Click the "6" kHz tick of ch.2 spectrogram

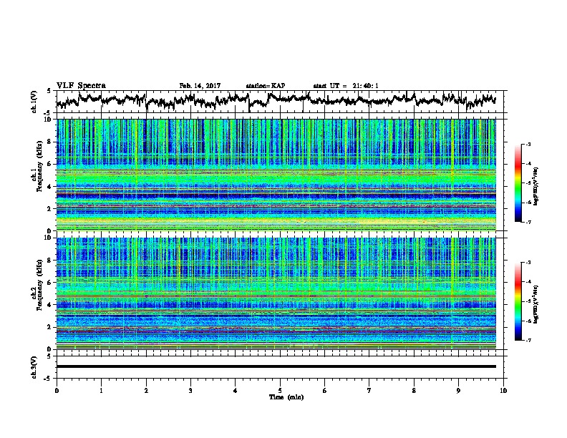[x=51, y=282]
